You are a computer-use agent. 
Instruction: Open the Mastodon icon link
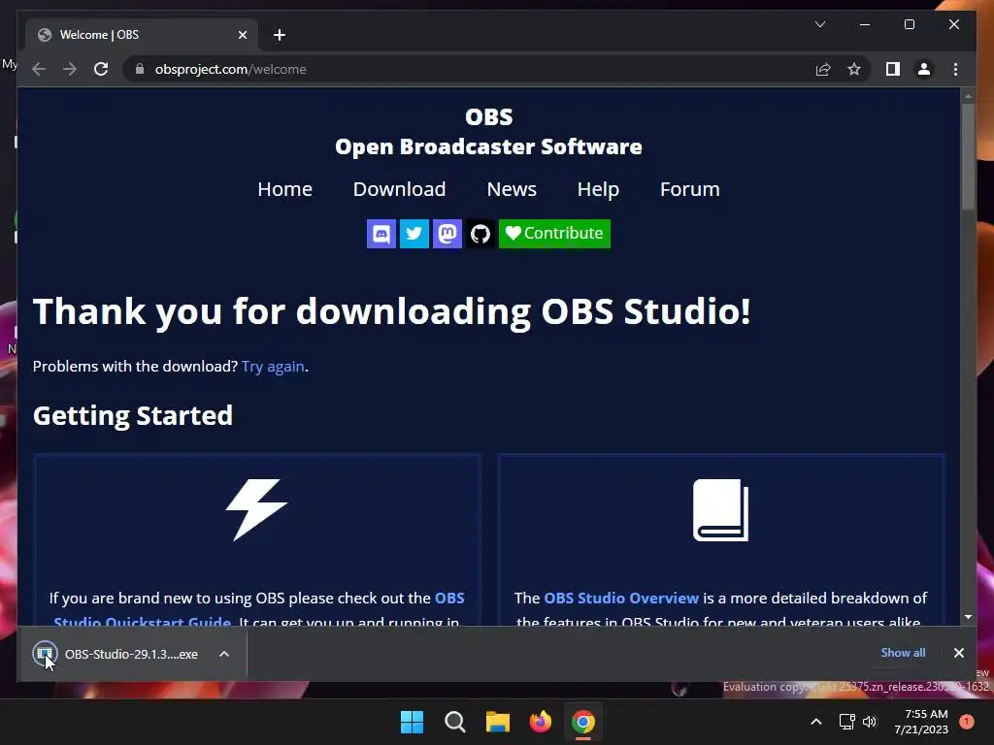pos(447,234)
